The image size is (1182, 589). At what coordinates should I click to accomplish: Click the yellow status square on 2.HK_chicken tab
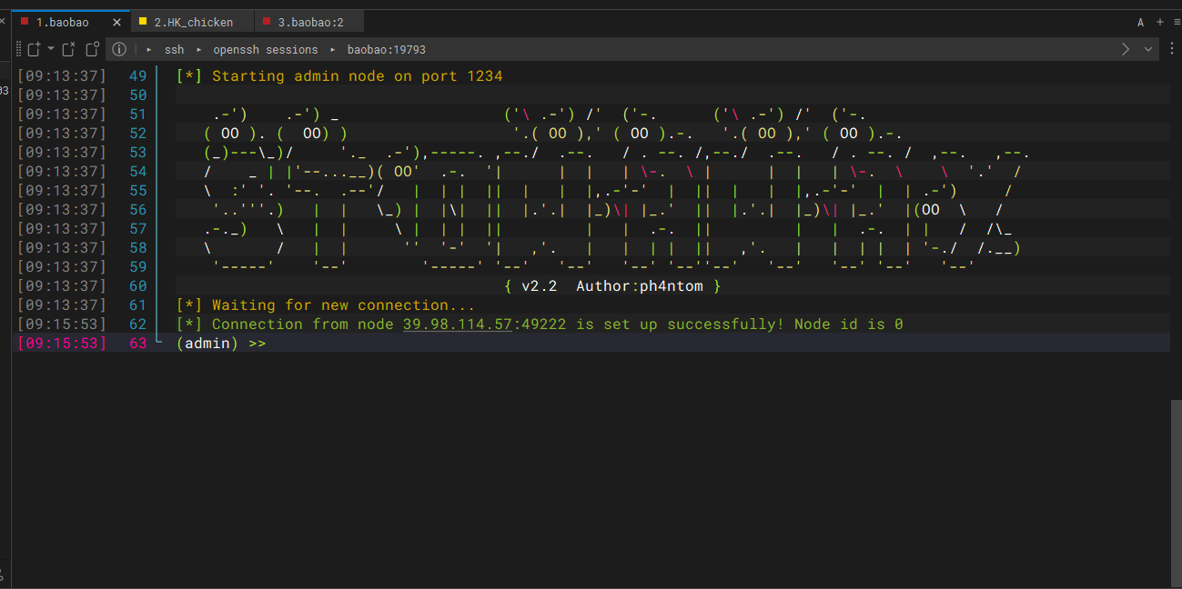pyautogui.click(x=144, y=22)
